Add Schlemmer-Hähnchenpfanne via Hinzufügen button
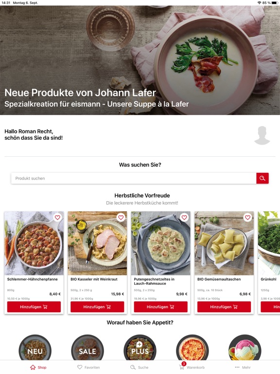 pos(34,307)
